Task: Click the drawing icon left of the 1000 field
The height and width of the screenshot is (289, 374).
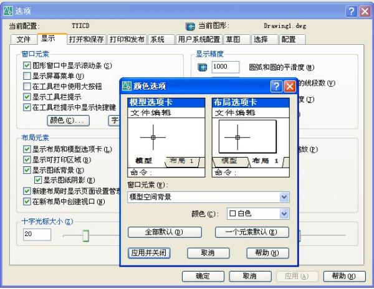Action: tap(202, 67)
